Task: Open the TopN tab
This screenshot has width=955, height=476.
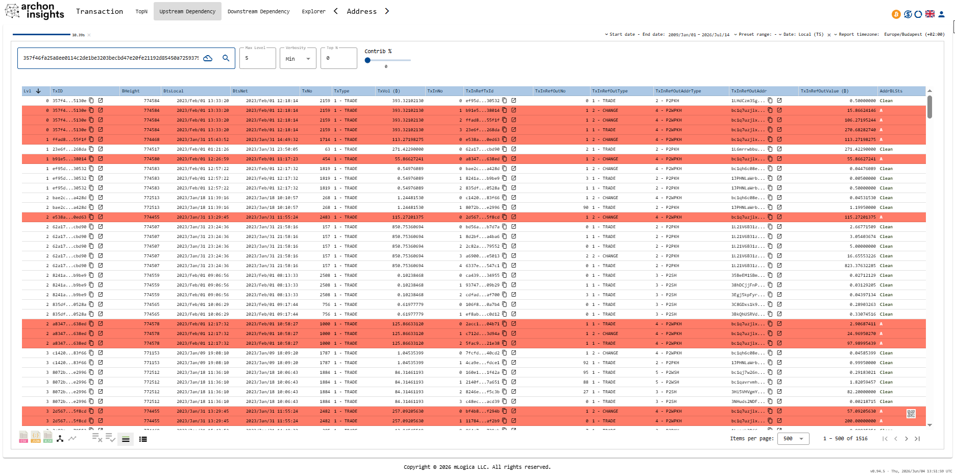Action: tap(141, 11)
